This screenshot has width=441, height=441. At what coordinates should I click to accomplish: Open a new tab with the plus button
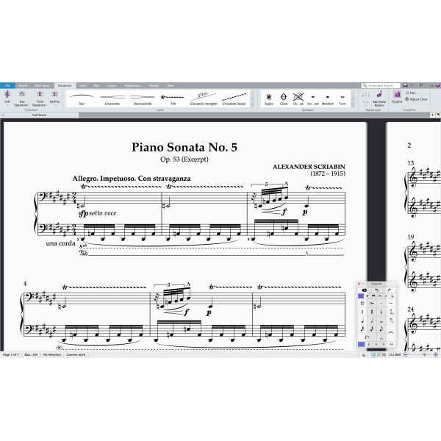pyautogui.click(x=433, y=115)
